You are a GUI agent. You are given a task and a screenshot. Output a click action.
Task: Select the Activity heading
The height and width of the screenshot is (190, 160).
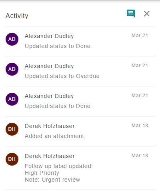click(17, 16)
